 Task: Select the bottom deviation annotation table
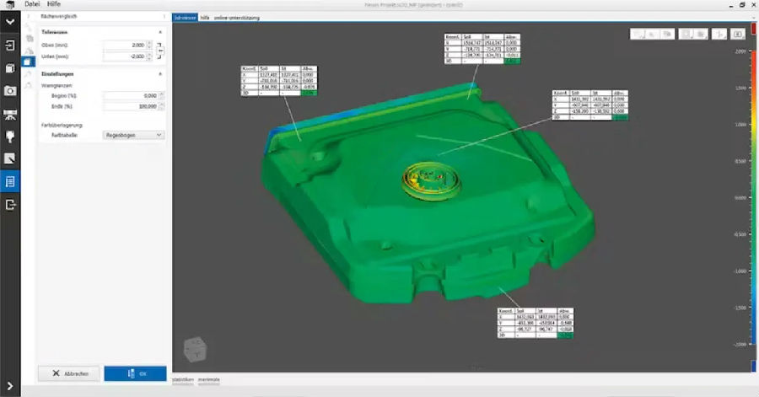click(x=536, y=323)
